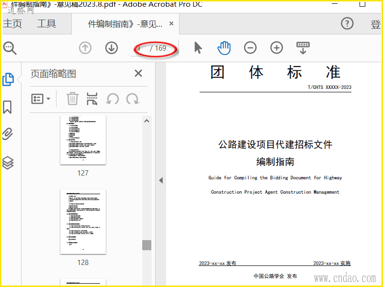
Task: Click the 团体标准 heading
Action: click(x=275, y=72)
